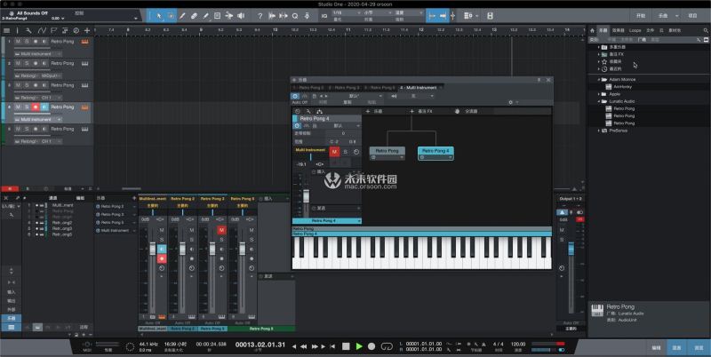Image resolution: width=711 pixels, height=357 pixels.
Task: Click fader of MultiInst mixer channel
Action: [x=152, y=249]
